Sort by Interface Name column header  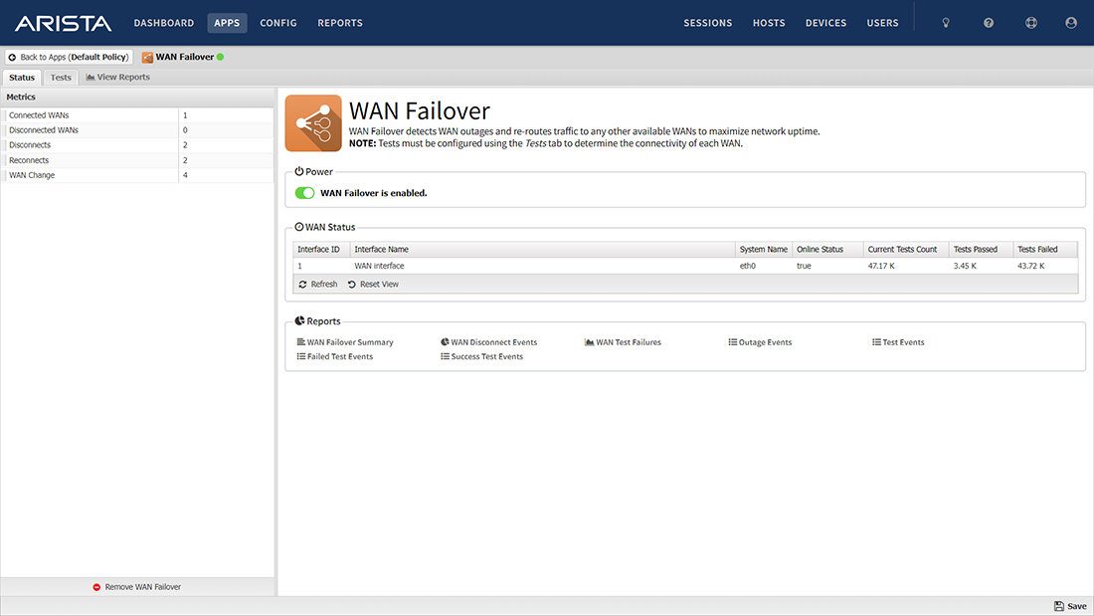point(543,250)
